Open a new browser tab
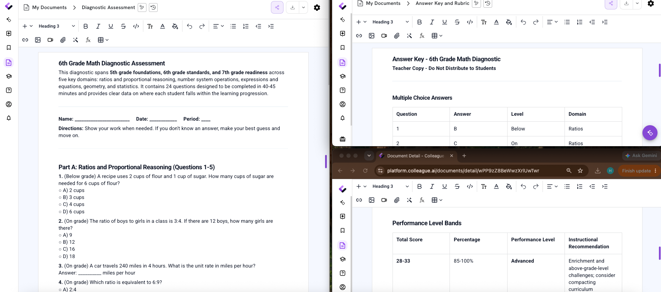The width and height of the screenshot is (661, 292). (x=464, y=156)
